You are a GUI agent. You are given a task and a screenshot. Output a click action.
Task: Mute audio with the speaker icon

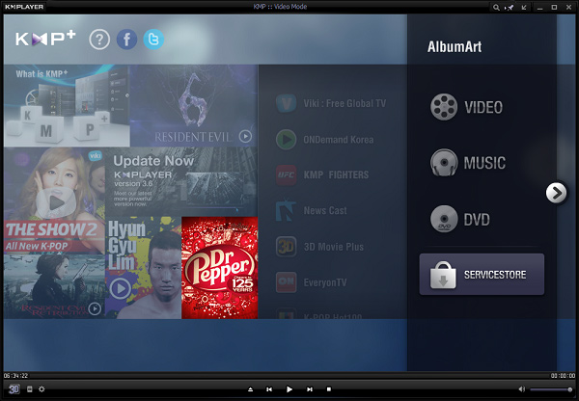[522, 389]
